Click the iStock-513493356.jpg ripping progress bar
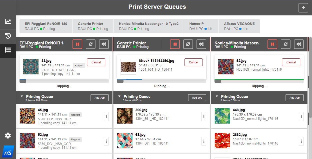312x159 pixels. click(161, 81)
